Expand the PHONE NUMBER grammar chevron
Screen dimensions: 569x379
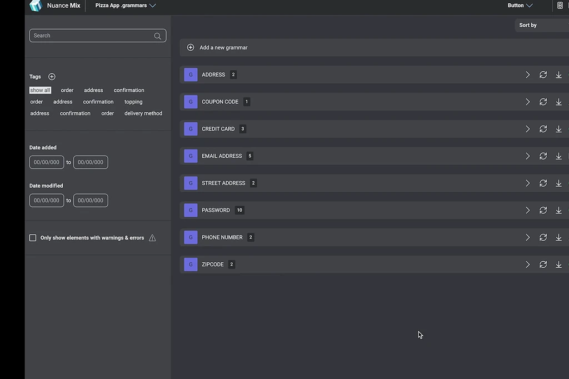point(528,237)
